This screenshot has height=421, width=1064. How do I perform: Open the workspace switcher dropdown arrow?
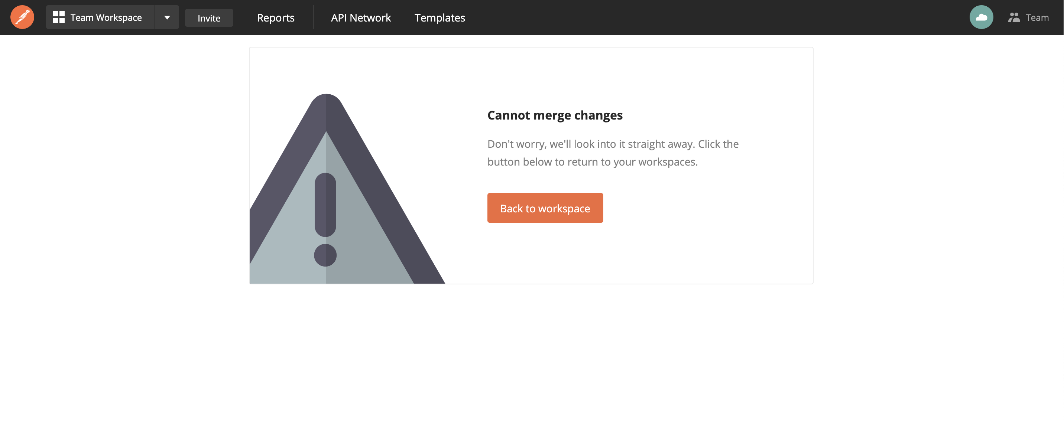pos(167,17)
